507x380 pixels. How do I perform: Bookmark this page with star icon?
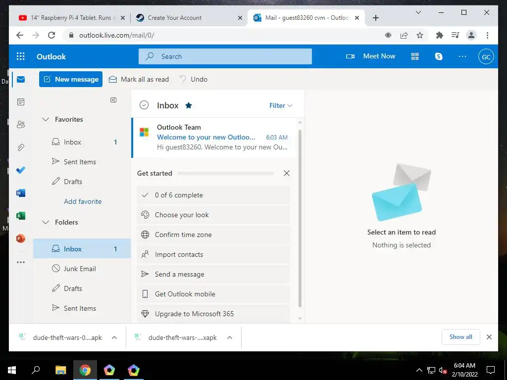coord(420,35)
